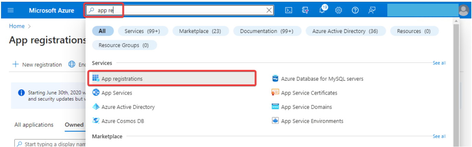Screen dimensions: 472x147
Task: Open the Feedback icon in header
Action: pos(372,10)
